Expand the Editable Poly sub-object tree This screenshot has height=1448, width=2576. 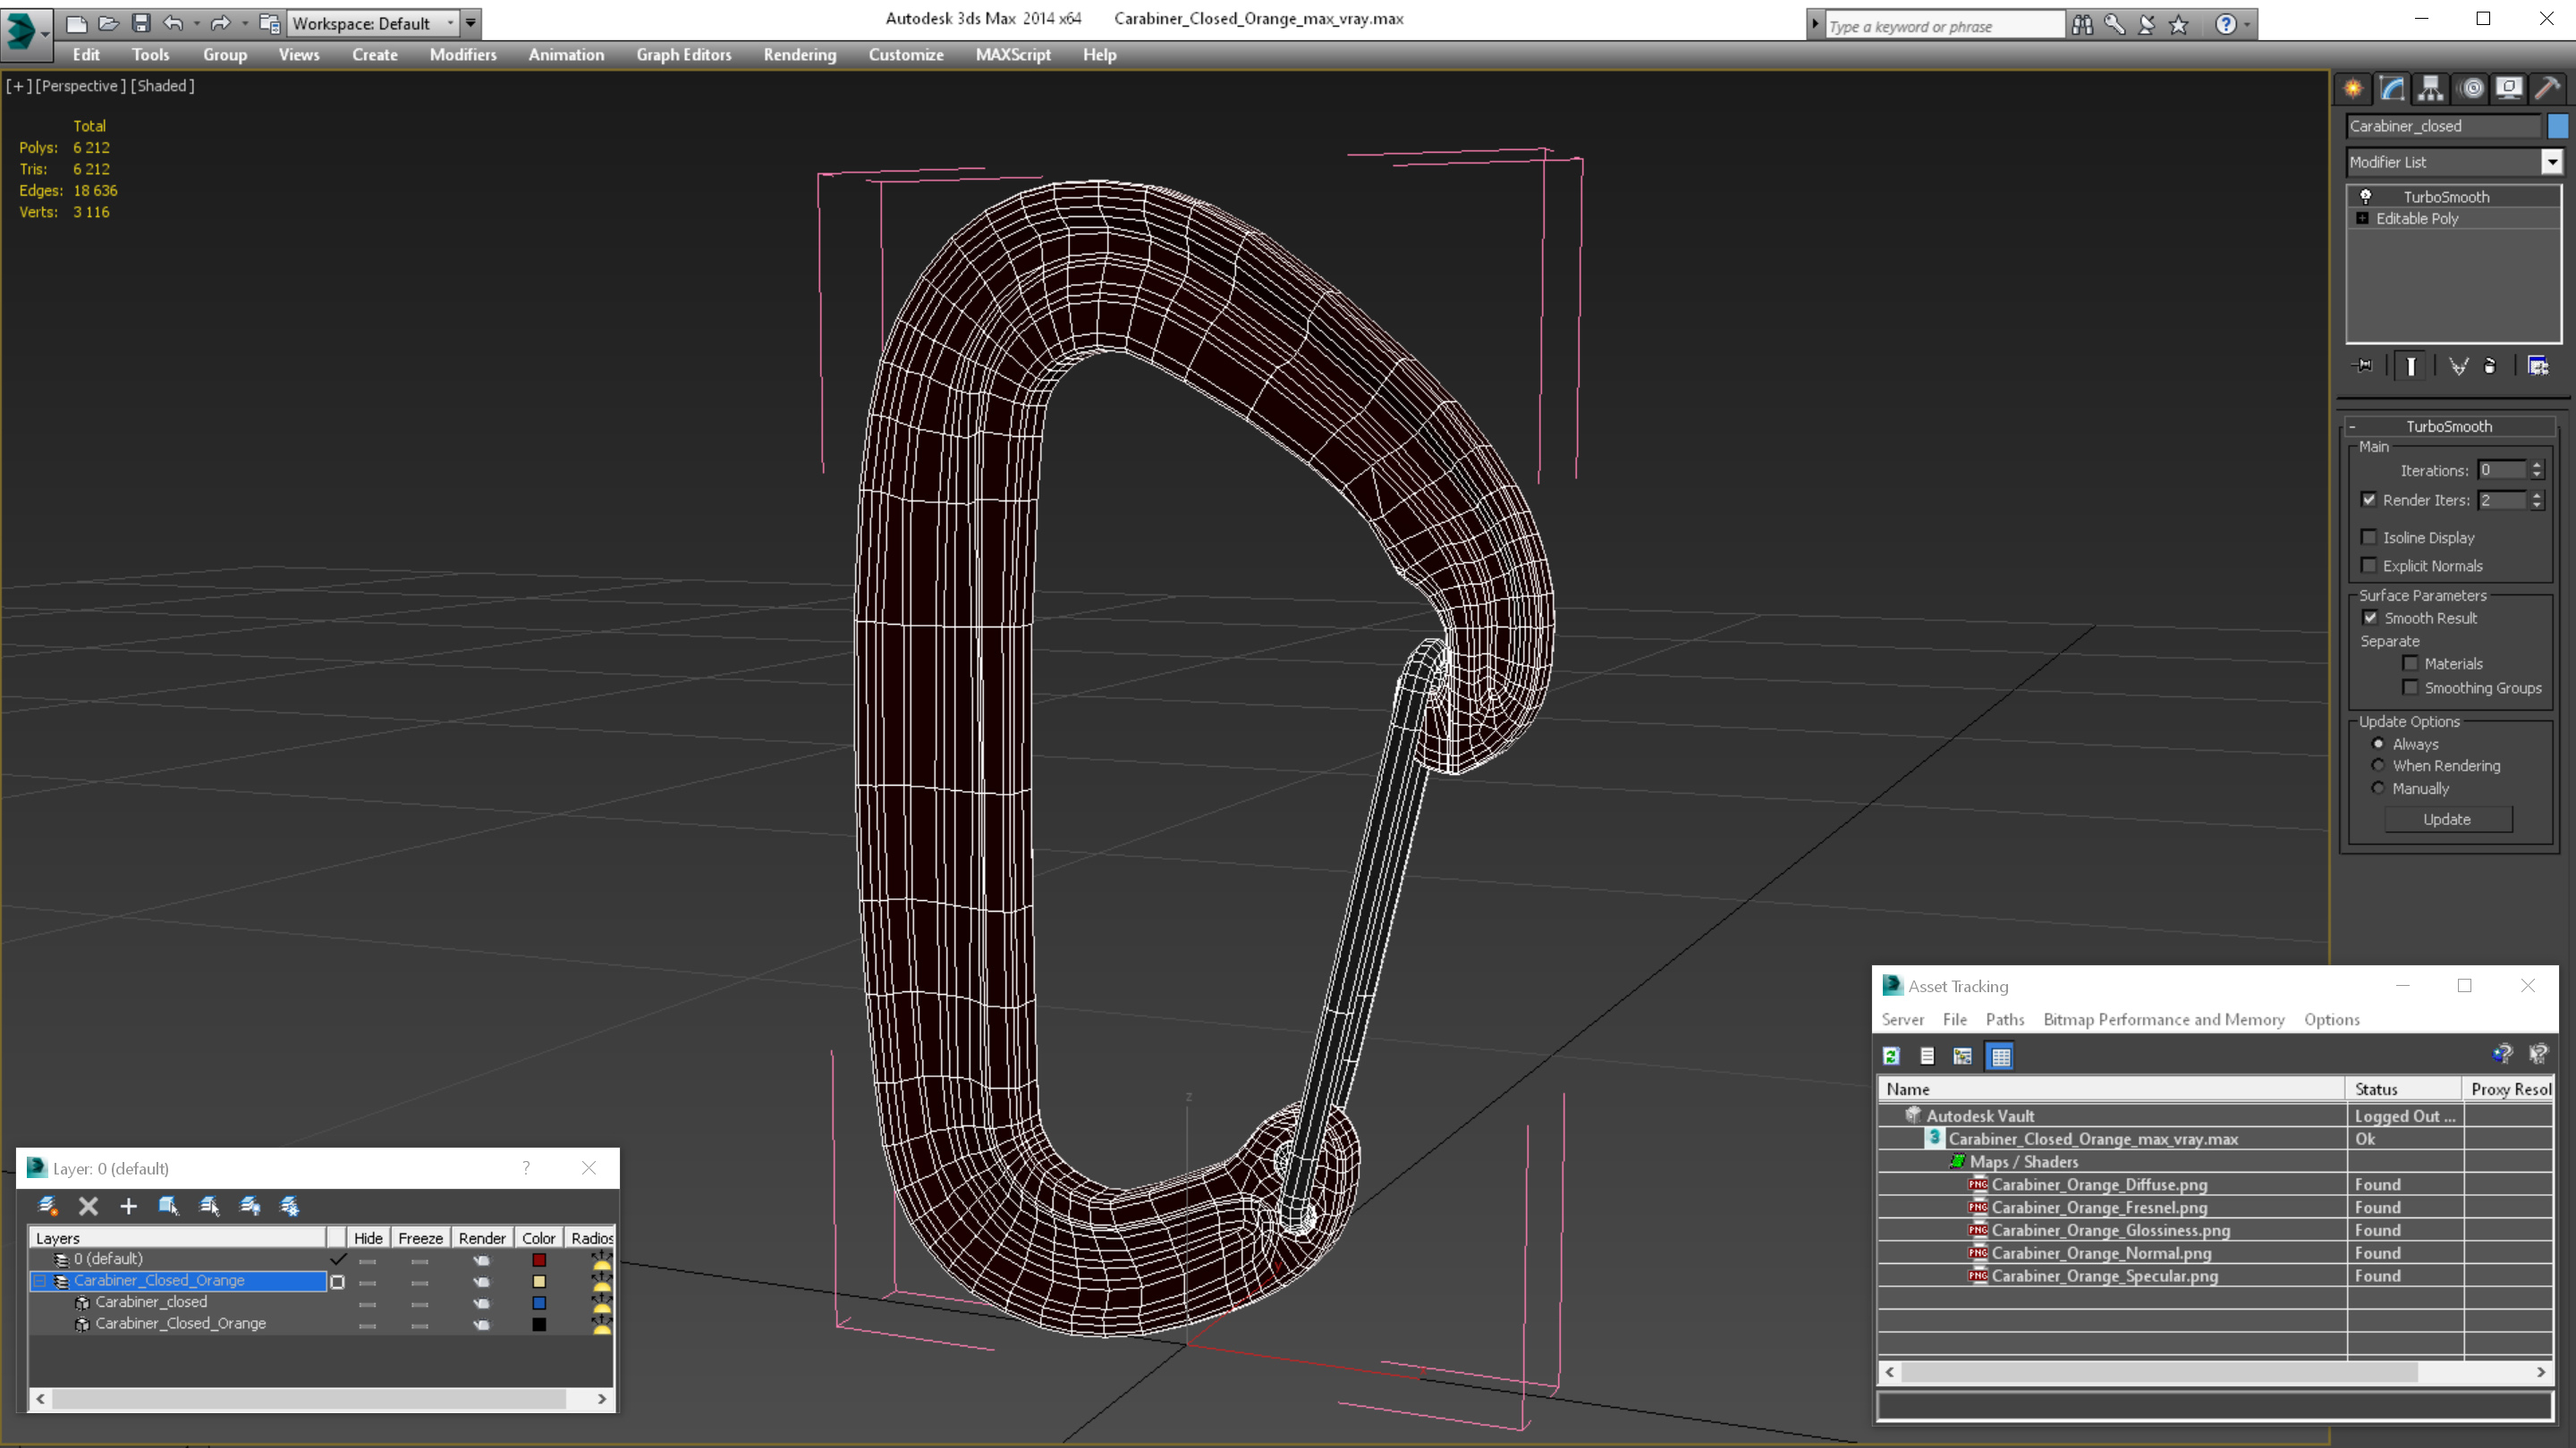[2362, 218]
